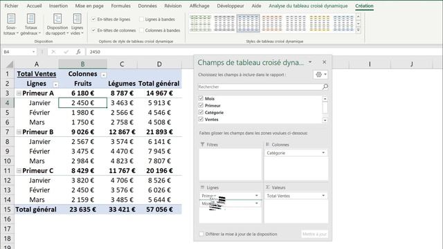Apply the highlighted blue pivot style thumbnail

click(x=248, y=24)
